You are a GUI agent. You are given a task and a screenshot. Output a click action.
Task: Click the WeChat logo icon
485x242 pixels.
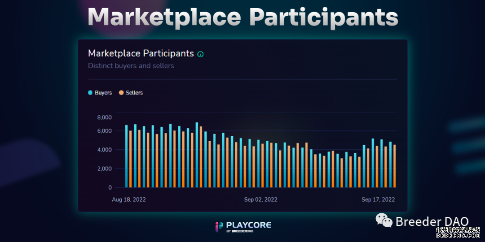(384, 220)
